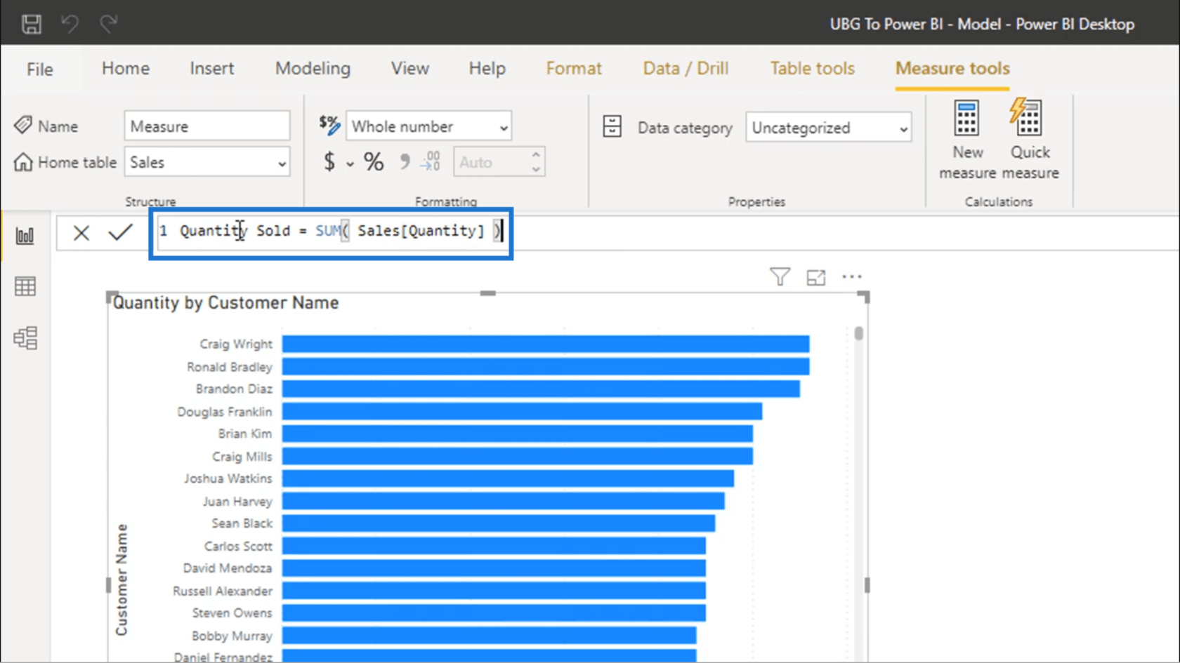Click the Brandon Diaz bar
The height and width of the screenshot is (663, 1180).
pos(541,389)
